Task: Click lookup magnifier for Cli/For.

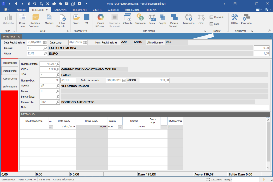Action: (58, 69)
